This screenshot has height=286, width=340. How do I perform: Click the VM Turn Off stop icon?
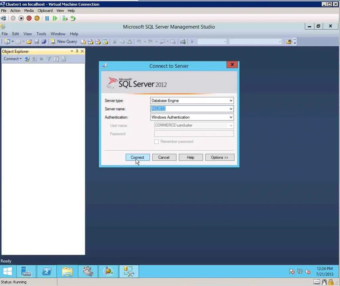[x=21, y=19]
